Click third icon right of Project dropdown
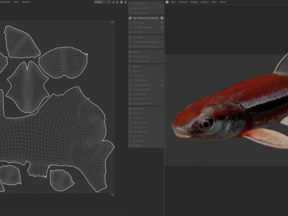 [121, 2]
